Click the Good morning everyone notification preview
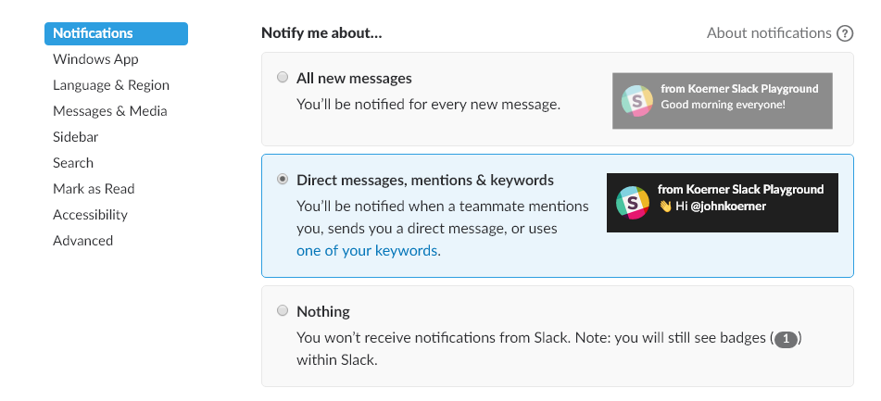This screenshot has width=881, height=401. 723,101
